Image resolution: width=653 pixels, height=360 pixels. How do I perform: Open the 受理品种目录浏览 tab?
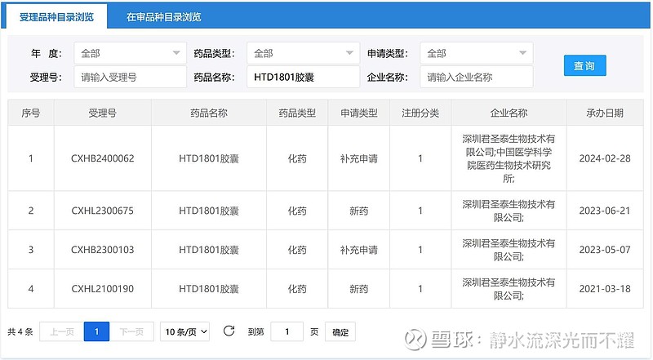(56, 16)
